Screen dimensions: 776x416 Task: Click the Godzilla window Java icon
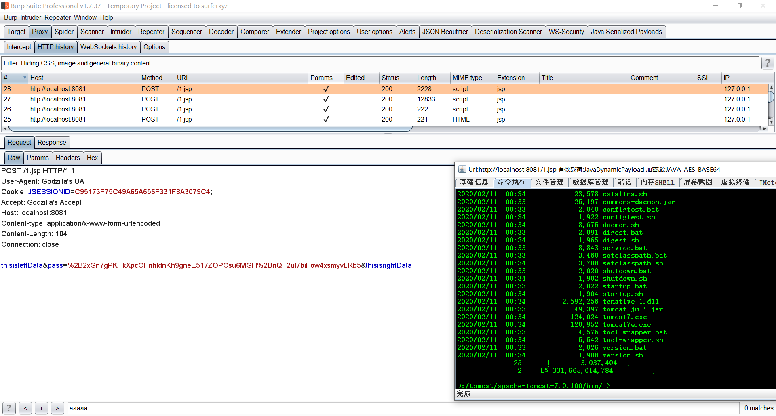(462, 169)
